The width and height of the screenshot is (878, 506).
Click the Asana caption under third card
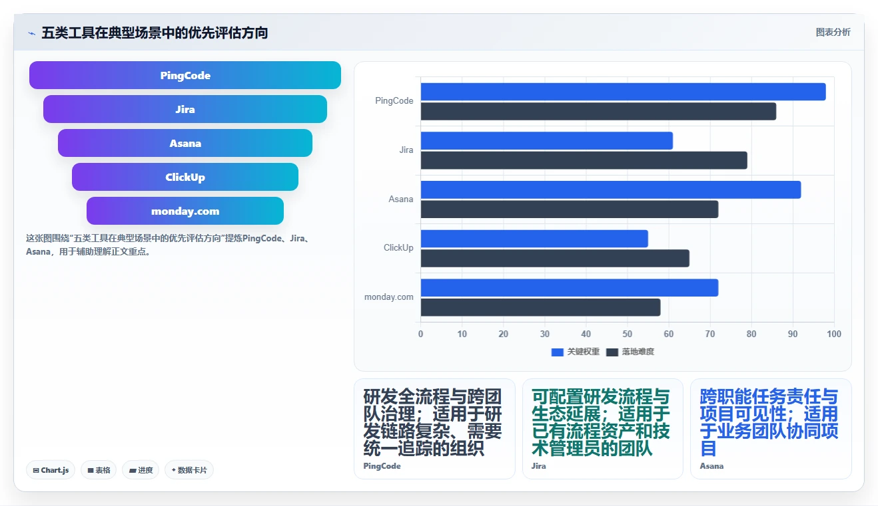[711, 466]
